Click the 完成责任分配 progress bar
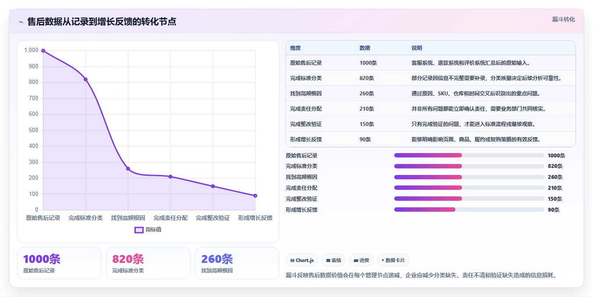593x297 pixels. (469, 188)
